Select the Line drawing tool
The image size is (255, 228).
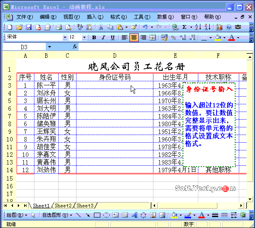click(79, 215)
